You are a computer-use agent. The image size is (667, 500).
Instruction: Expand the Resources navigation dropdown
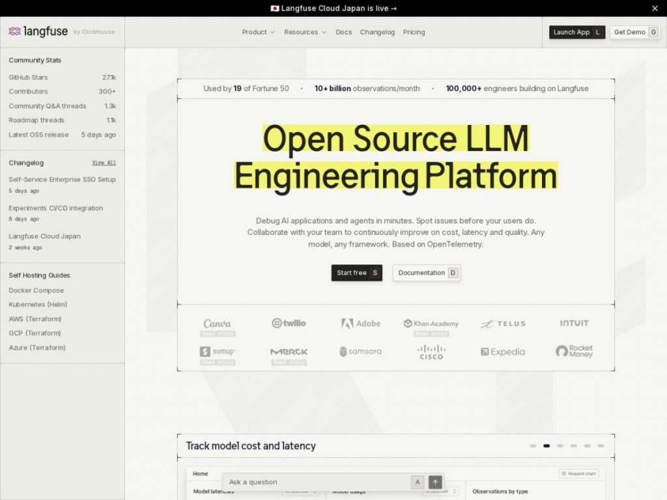[305, 32]
